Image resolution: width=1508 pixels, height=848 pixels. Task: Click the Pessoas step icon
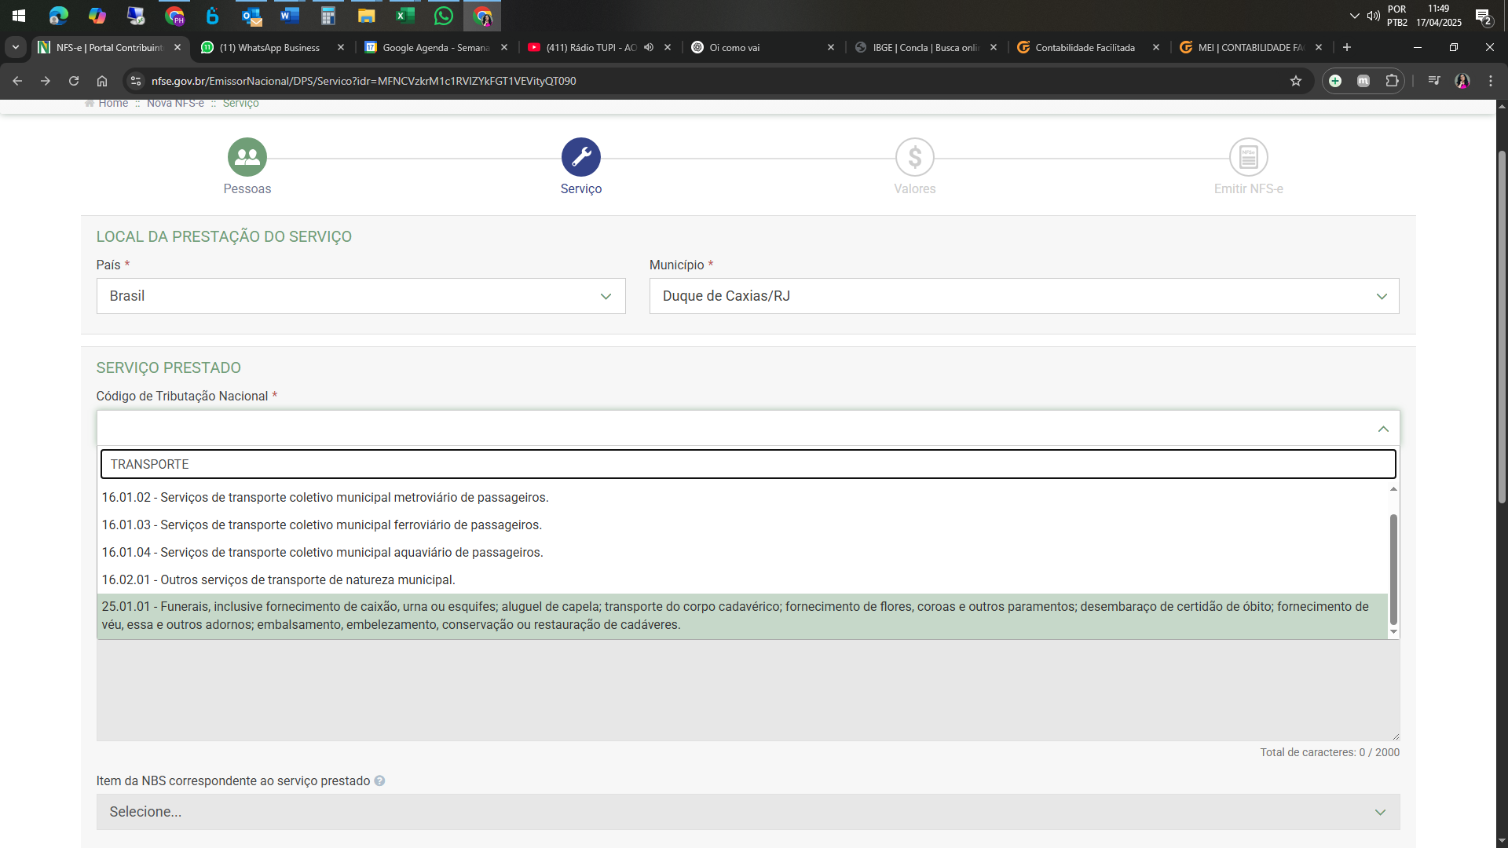(x=247, y=158)
